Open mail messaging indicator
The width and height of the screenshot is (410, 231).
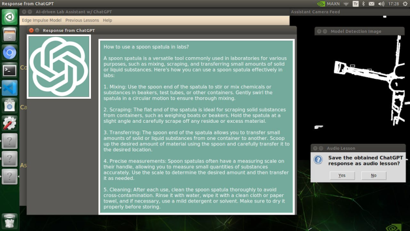point(371,4)
